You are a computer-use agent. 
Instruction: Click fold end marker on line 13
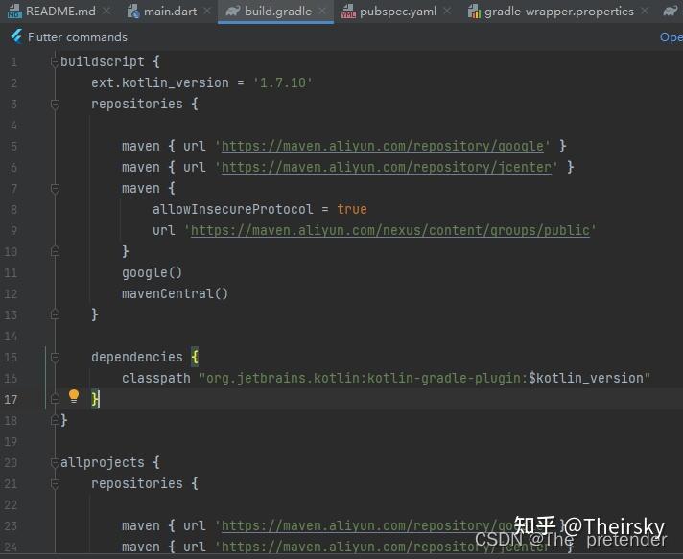tap(55, 314)
